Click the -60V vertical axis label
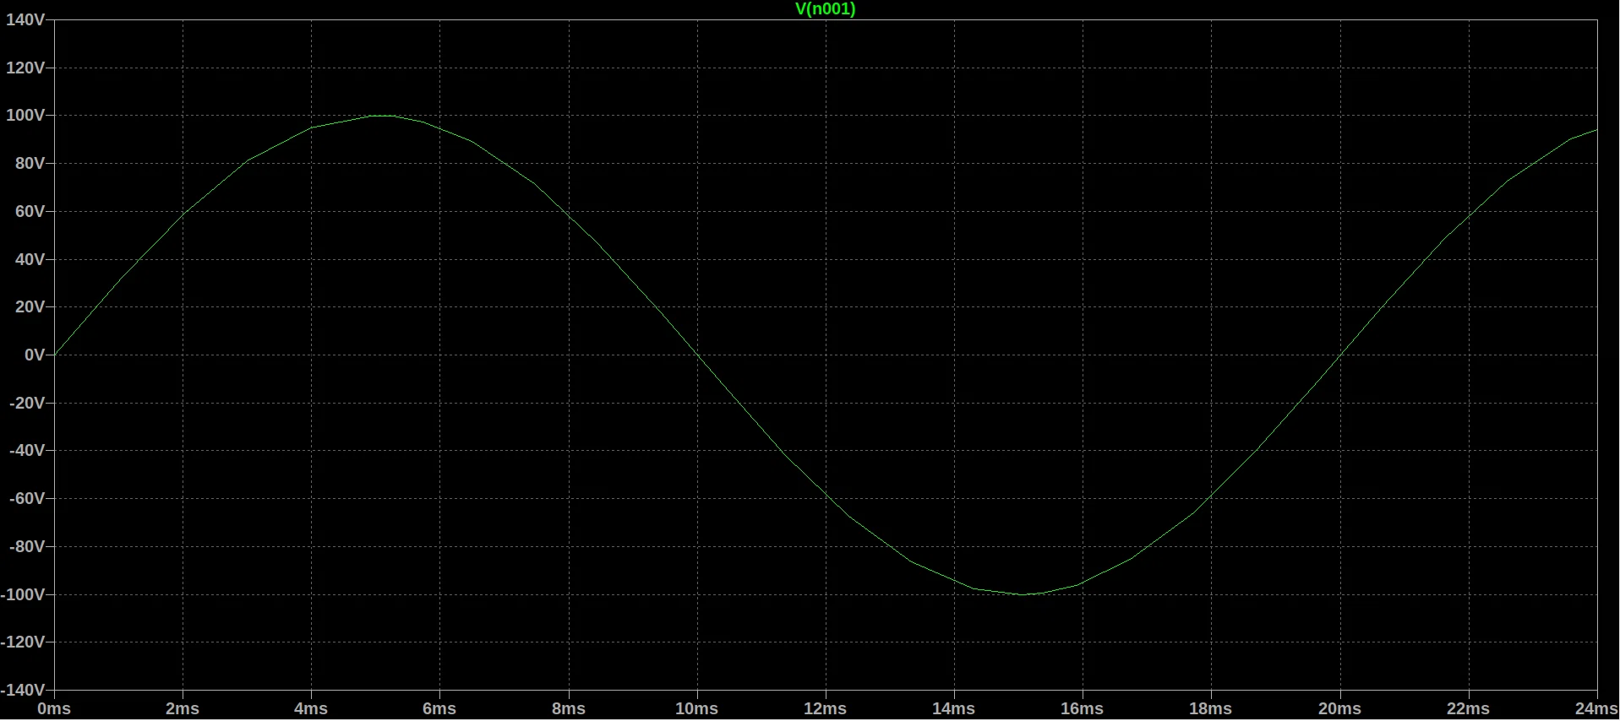Viewport: 1620px width, 721px height. pos(27,499)
